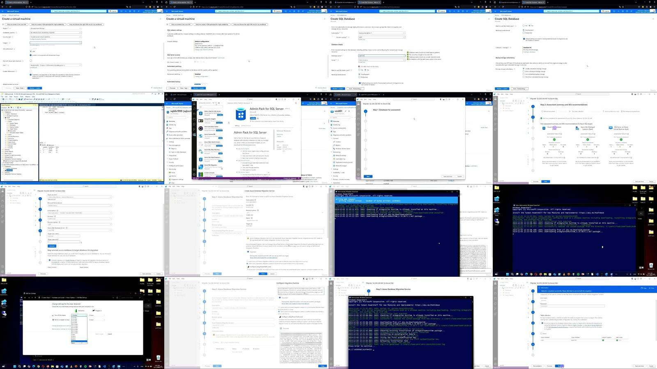Open the empty Image dropdown in Create a virtual machine
The image size is (657, 369).
(55, 43)
